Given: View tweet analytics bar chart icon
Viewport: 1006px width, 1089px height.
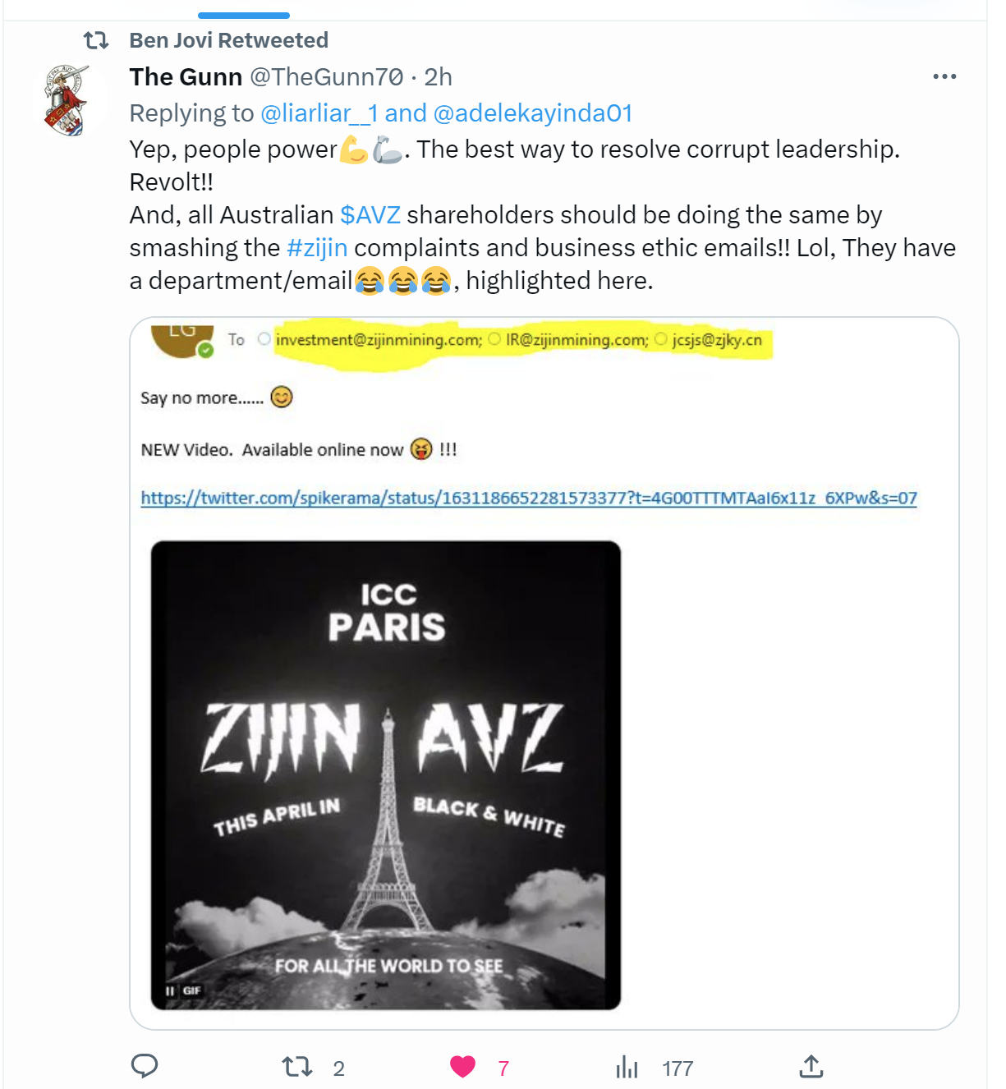Looking at the screenshot, I should click(627, 1067).
